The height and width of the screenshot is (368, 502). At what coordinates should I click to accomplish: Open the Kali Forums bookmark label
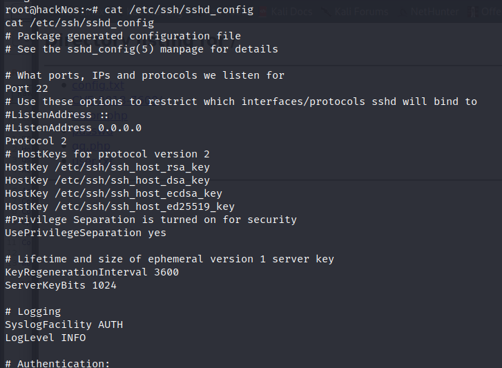point(361,12)
